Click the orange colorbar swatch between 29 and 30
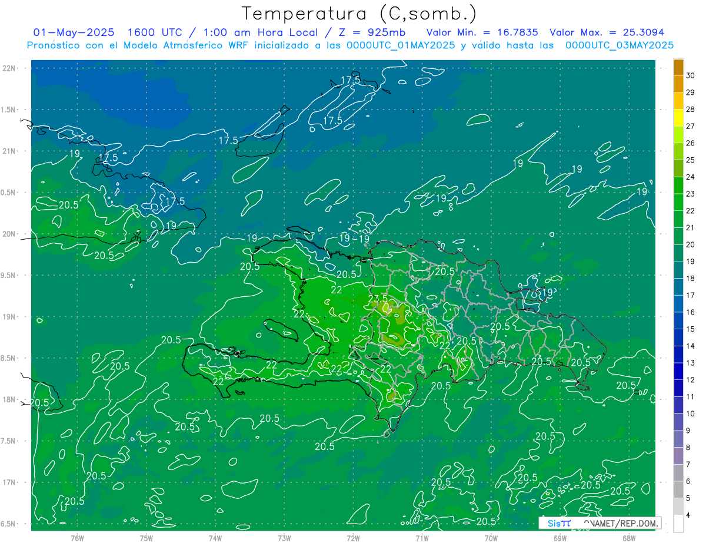This screenshot has width=706, height=546. coord(678,84)
